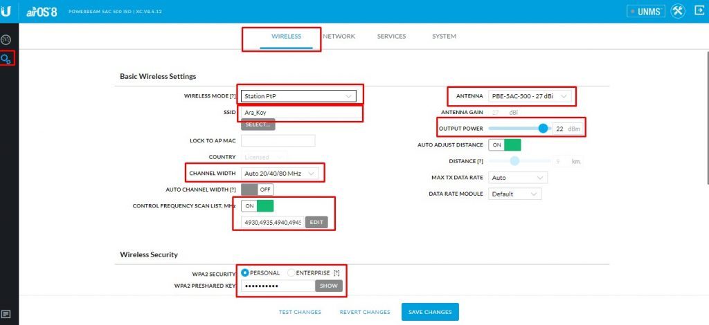Expand the Wireless Mode dropdown
This screenshot has height=325, width=709.
coord(300,96)
